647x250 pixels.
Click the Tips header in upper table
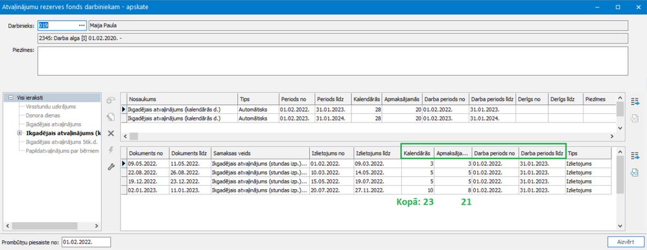point(258,100)
